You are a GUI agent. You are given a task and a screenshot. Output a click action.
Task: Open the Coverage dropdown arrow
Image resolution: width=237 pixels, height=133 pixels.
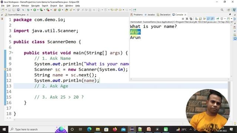(x=44, y=10)
